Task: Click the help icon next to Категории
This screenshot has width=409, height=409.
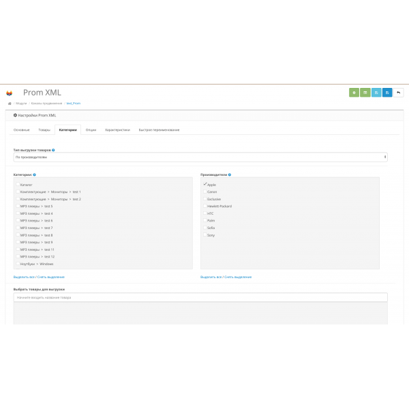Action: click(35, 175)
